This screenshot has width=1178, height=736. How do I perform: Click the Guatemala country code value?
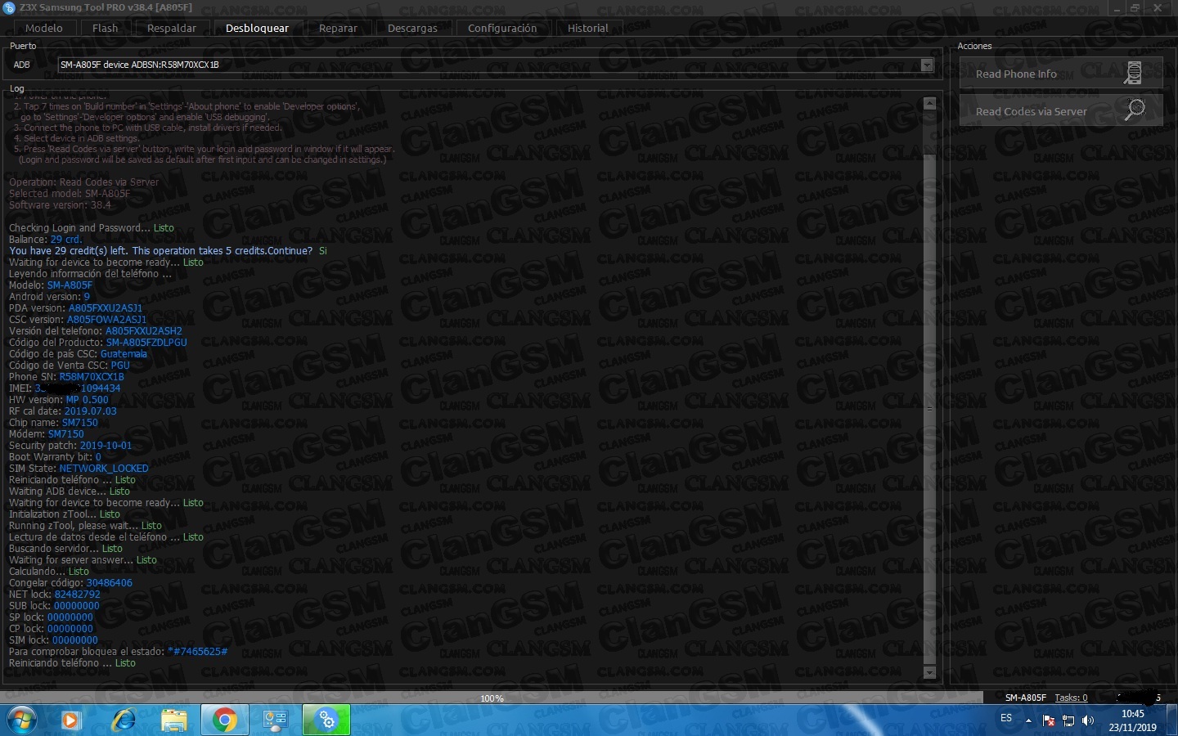[x=124, y=354]
